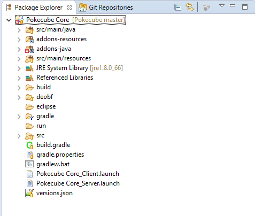255x216 pixels.
Task: Click the gradle.properties file icon
Action: (x=30, y=155)
